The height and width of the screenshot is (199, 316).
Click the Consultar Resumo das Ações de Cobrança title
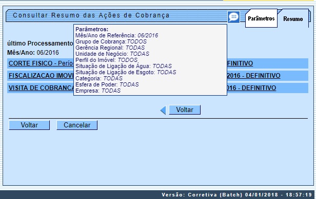pos(91,15)
